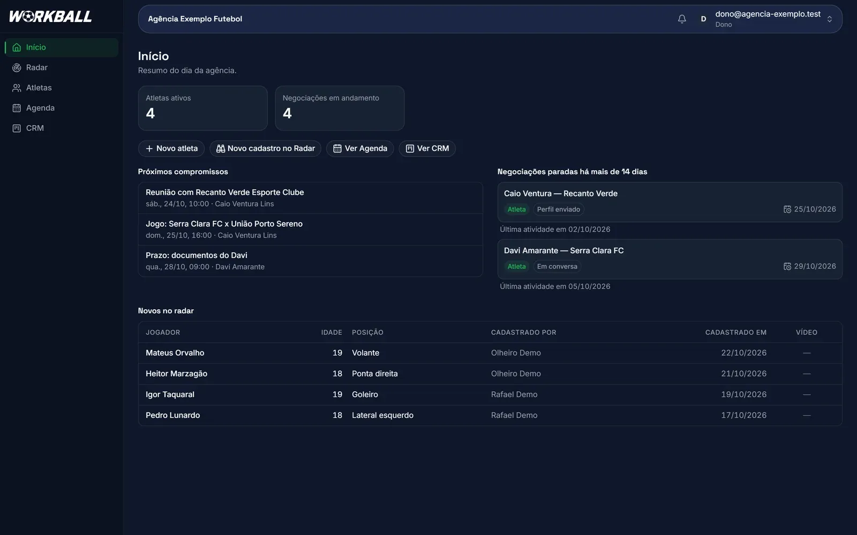Screen dimensions: 857x535
Task: Open CRM section in sidebar
Action: [x=62, y=128]
